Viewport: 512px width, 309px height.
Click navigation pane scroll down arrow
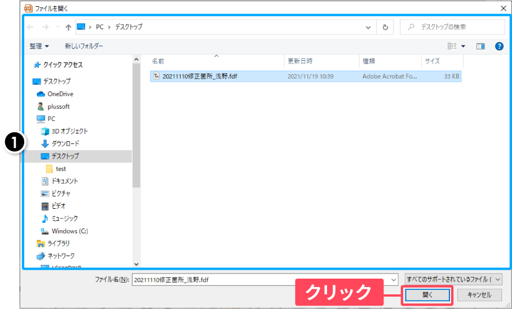(x=136, y=265)
